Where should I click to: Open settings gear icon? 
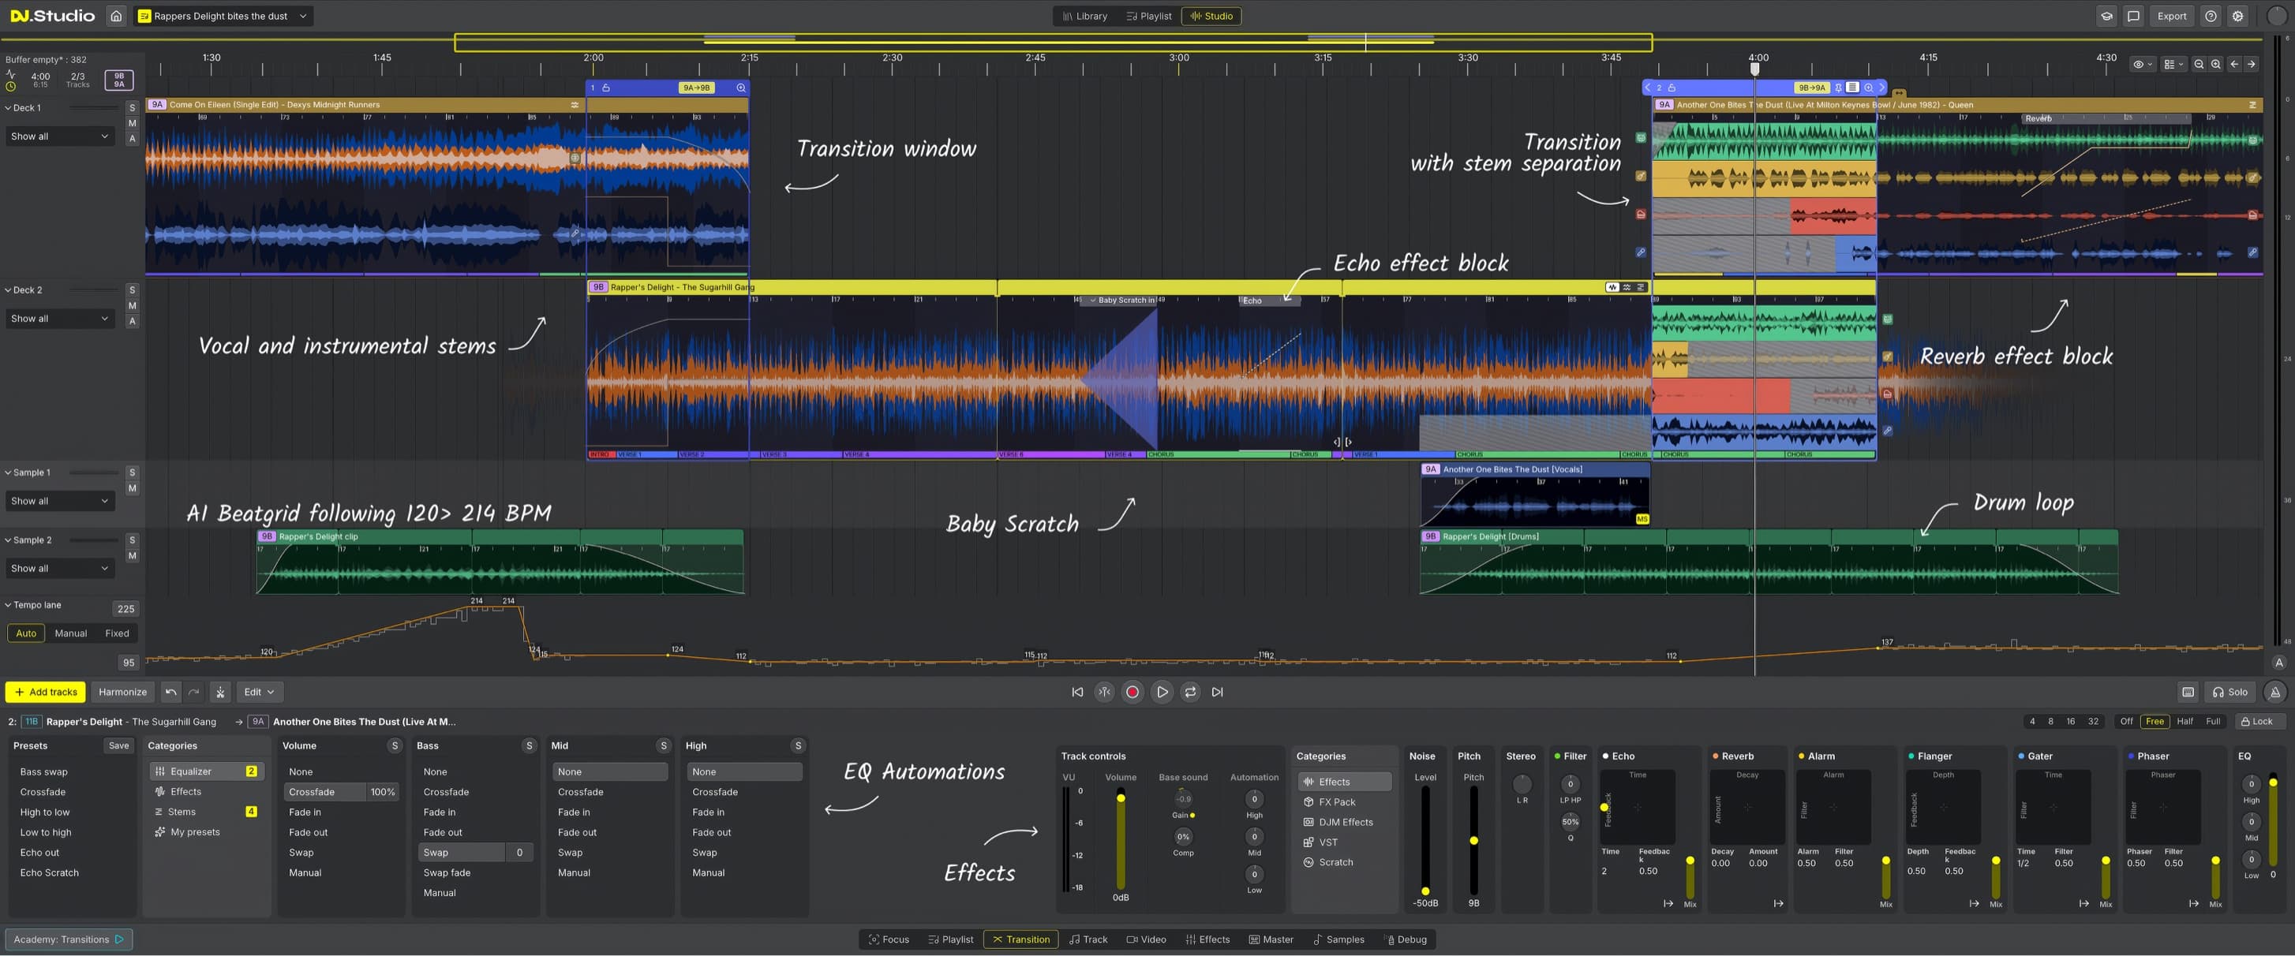[2238, 16]
